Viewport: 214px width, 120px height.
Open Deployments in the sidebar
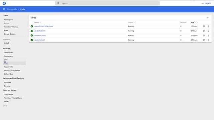coord(9,56)
